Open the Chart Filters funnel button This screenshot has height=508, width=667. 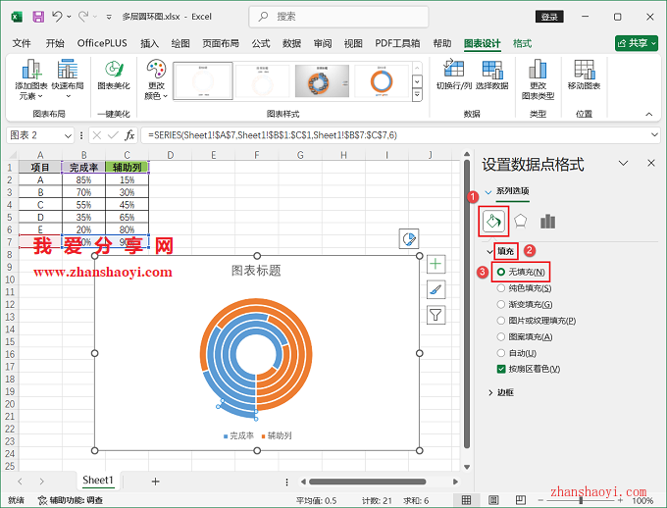436,314
